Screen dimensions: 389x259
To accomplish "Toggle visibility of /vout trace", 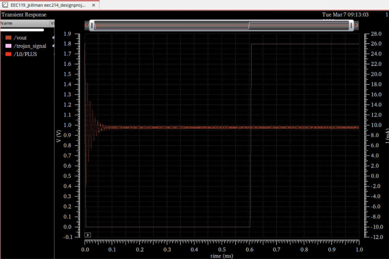I will (53, 38).
